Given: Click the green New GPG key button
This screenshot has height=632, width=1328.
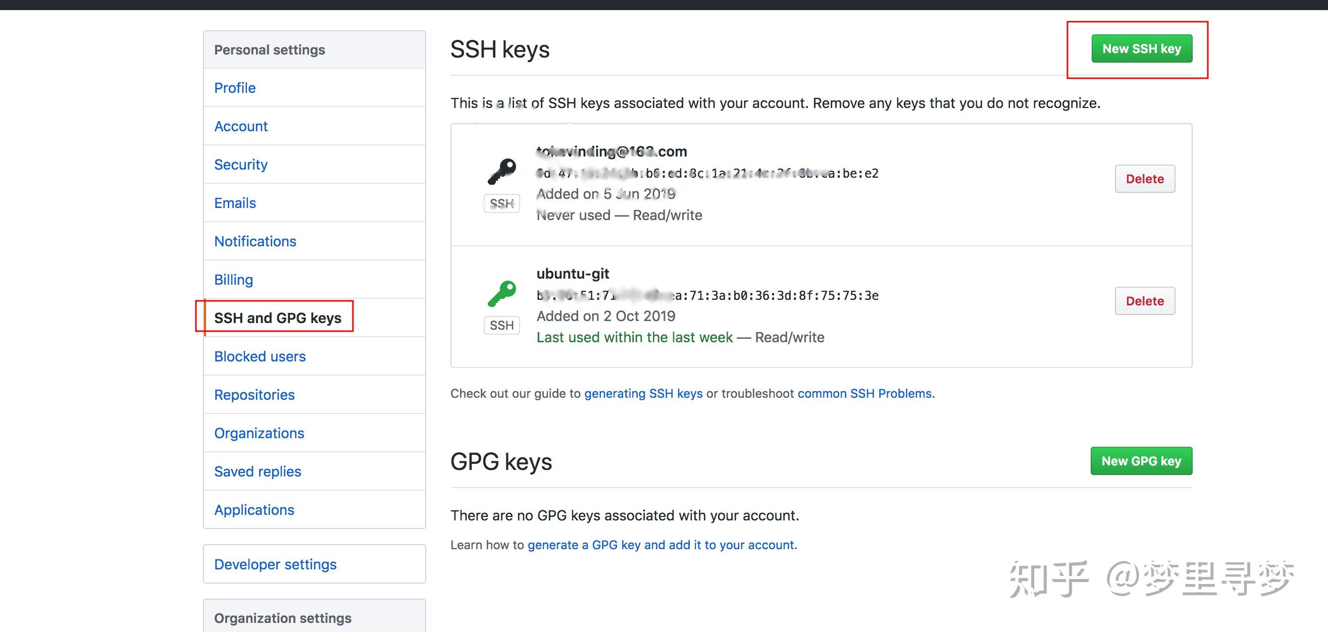Looking at the screenshot, I should [1142, 461].
